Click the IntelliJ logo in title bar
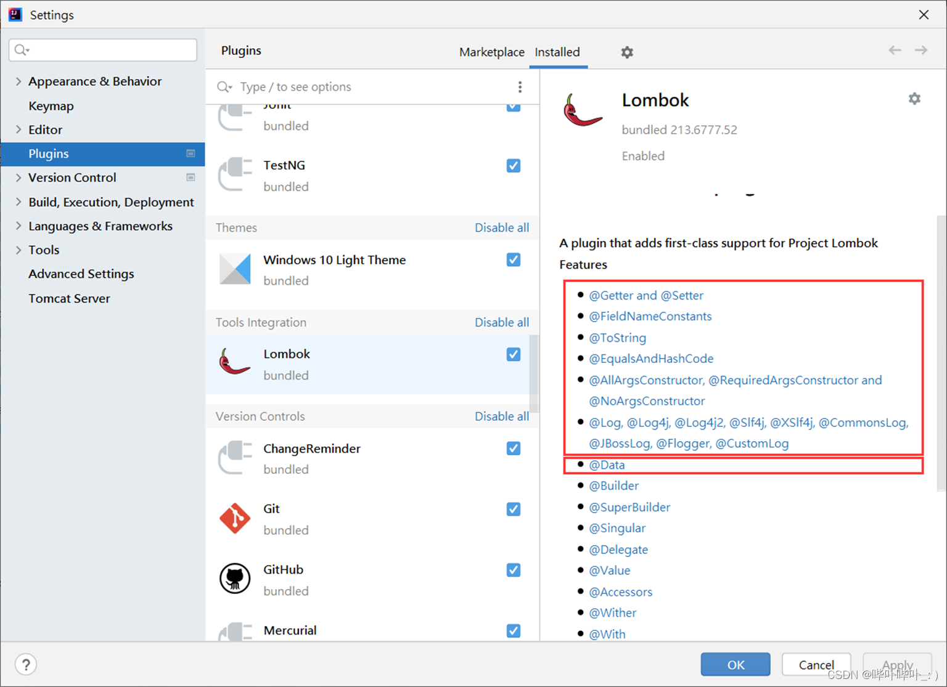This screenshot has width=947, height=687. [15, 14]
